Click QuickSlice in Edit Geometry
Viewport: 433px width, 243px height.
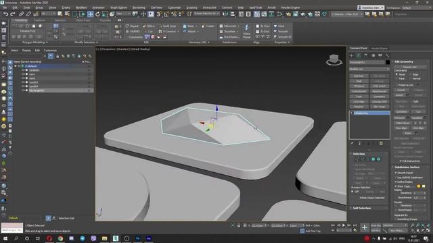(x=401, y=111)
